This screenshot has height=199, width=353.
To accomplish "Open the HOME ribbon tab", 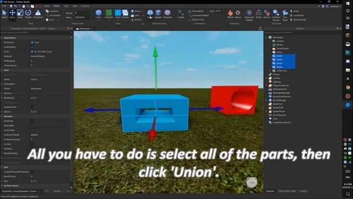I will pyautogui.click(x=46, y=6).
